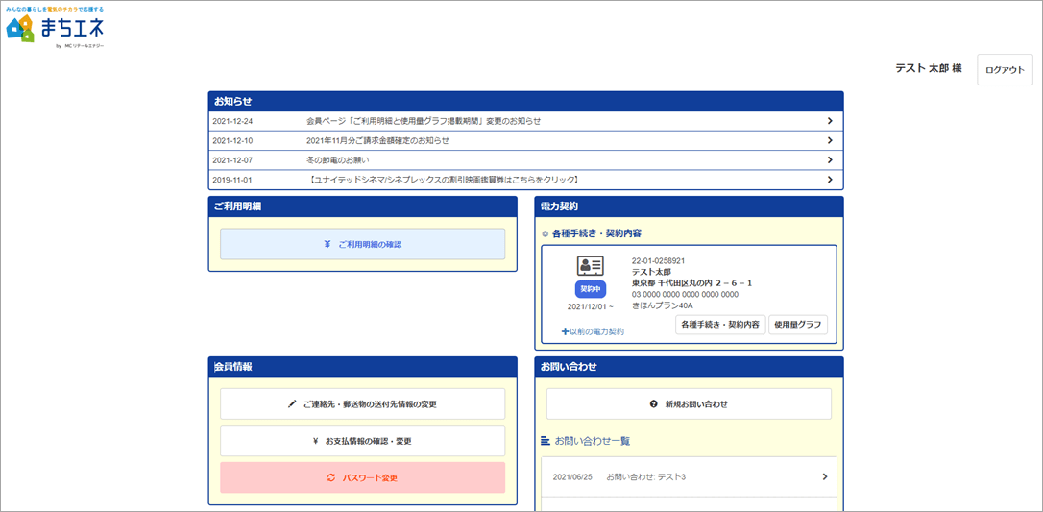
Task: Click the plus icon of 以前の電力契約
Action: tap(565, 330)
